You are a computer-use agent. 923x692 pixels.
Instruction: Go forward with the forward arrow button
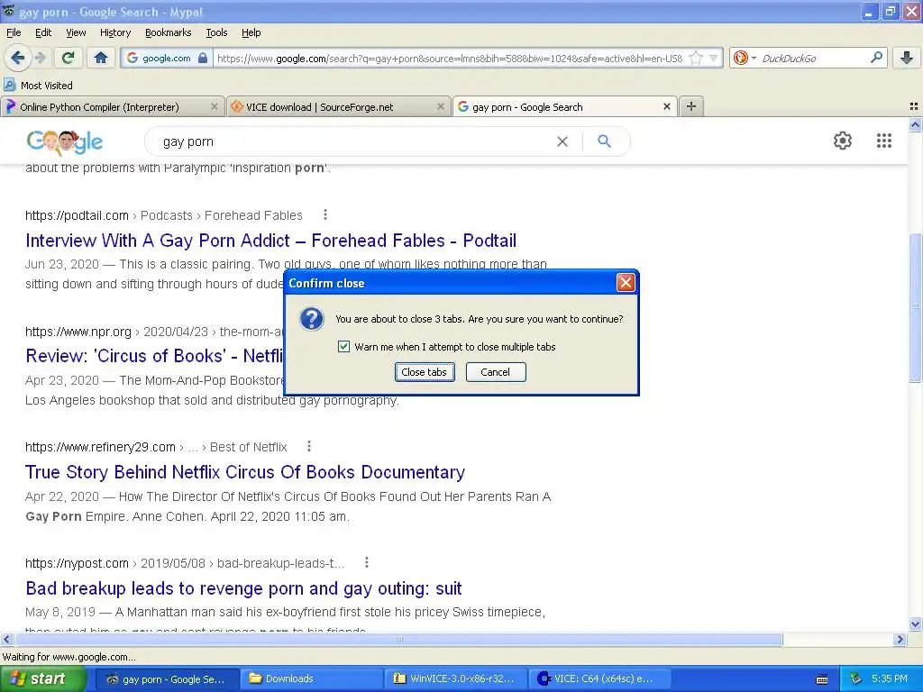[41, 58]
